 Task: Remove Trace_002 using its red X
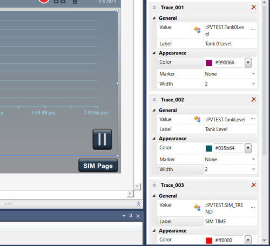[254, 99]
